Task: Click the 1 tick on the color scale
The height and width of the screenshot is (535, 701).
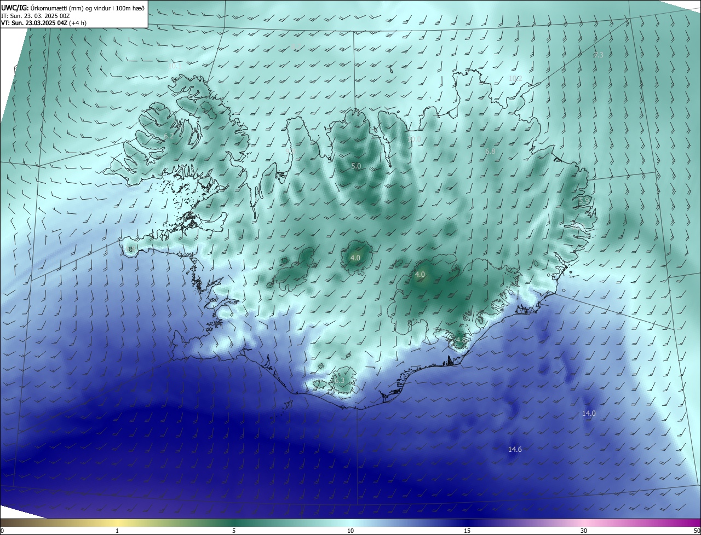Action: [117, 531]
